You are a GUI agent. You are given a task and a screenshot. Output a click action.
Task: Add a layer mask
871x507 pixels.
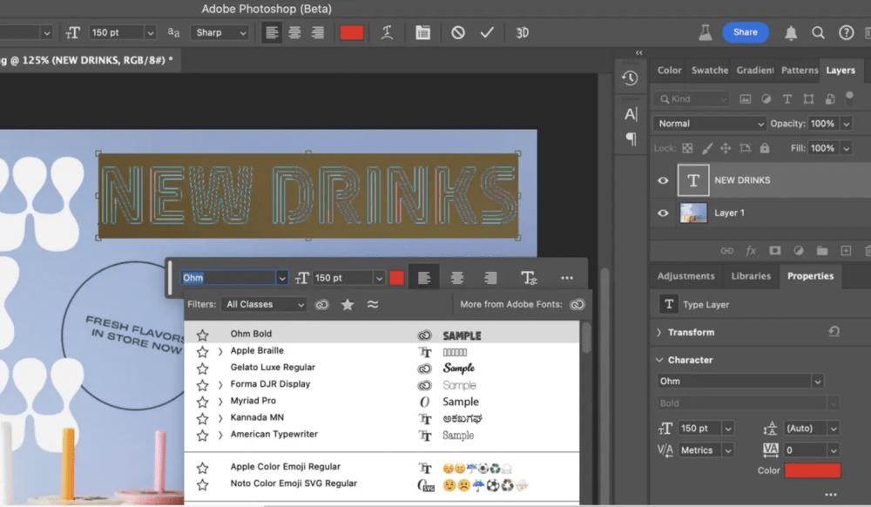tap(775, 251)
